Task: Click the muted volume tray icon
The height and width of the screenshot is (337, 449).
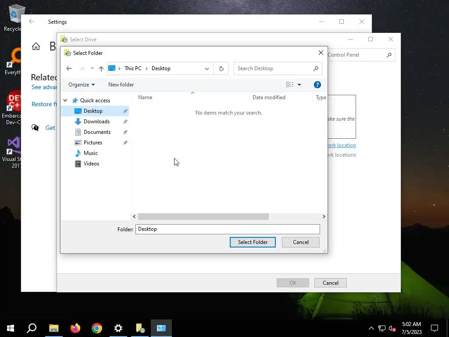Action: (392, 328)
